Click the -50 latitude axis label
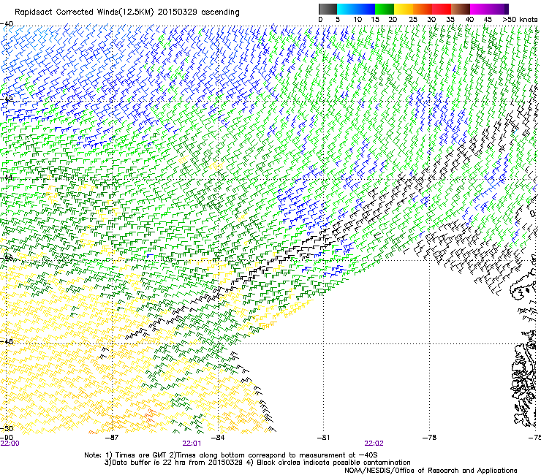Image resolution: width=541 pixels, height=475 pixels. pyautogui.click(x=7, y=429)
